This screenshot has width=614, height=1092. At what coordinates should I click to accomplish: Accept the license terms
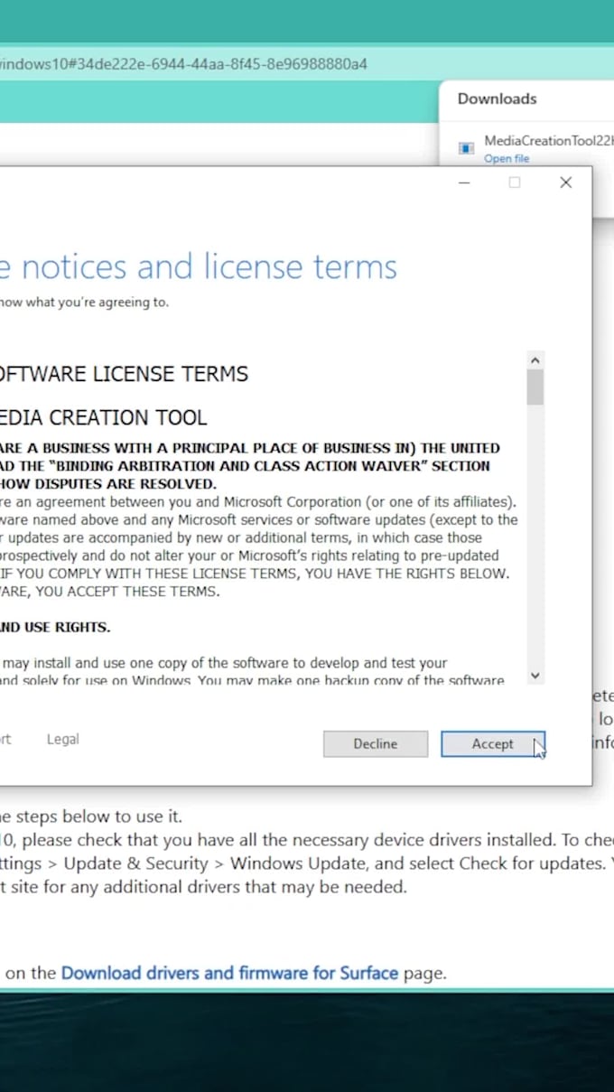point(493,743)
